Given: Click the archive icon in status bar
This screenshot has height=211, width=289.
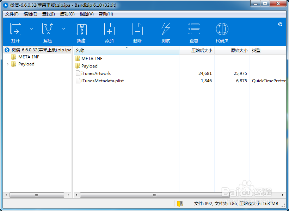Looking at the screenshot, I should coord(180,204).
